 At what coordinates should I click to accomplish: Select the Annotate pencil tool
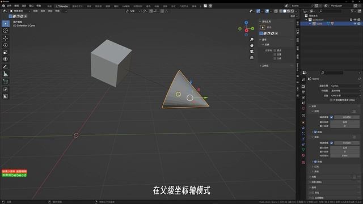[x=6, y=67]
